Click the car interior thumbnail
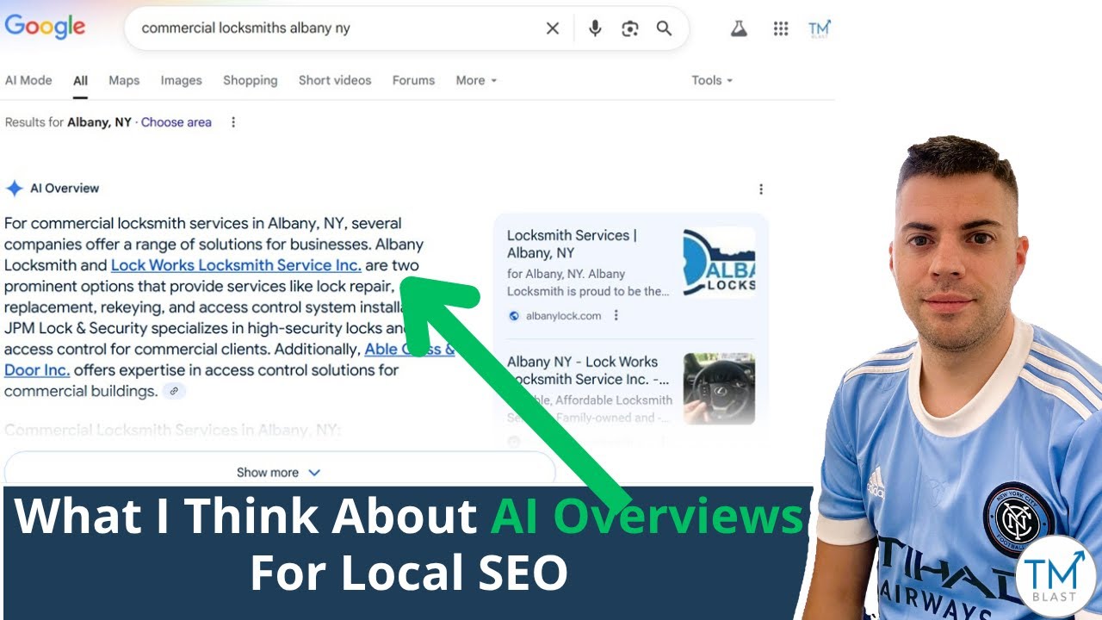The height and width of the screenshot is (620, 1102). pos(719,389)
